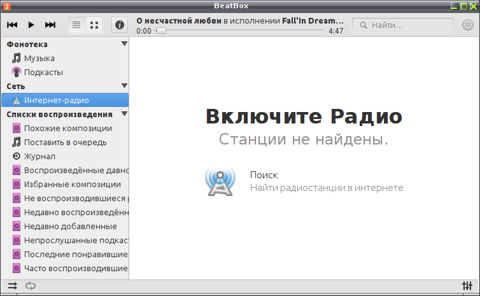
Task: Click the elapsed time 0:00 label
Action: (144, 31)
